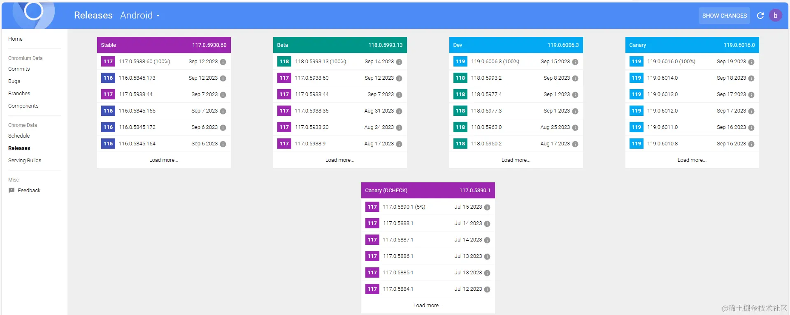
Task: Open info icon for Canary 119.0.6012.0 row
Action: pyautogui.click(x=751, y=111)
